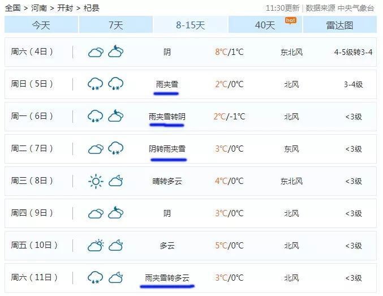Click the 4℃/0℃ temperature
Viewport: 383px width, 296px height.
pos(229,181)
